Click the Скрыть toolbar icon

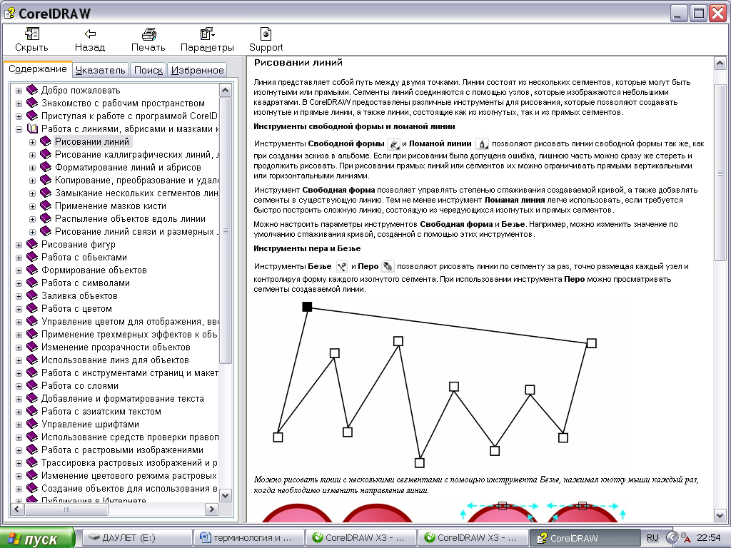pyautogui.click(x=31, y=34)
